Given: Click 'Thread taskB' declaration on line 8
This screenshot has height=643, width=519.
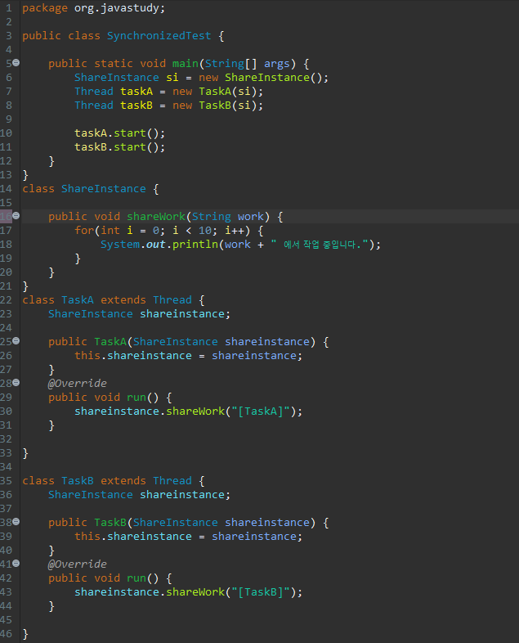Looking at the screenshot, I should [114, 106].
